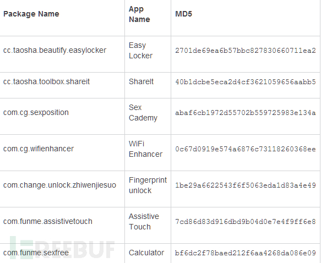The height and width of the screenshot is (263, 321).
Task: Click the ShareIt app name cell
Action: (x=142, y=81)
